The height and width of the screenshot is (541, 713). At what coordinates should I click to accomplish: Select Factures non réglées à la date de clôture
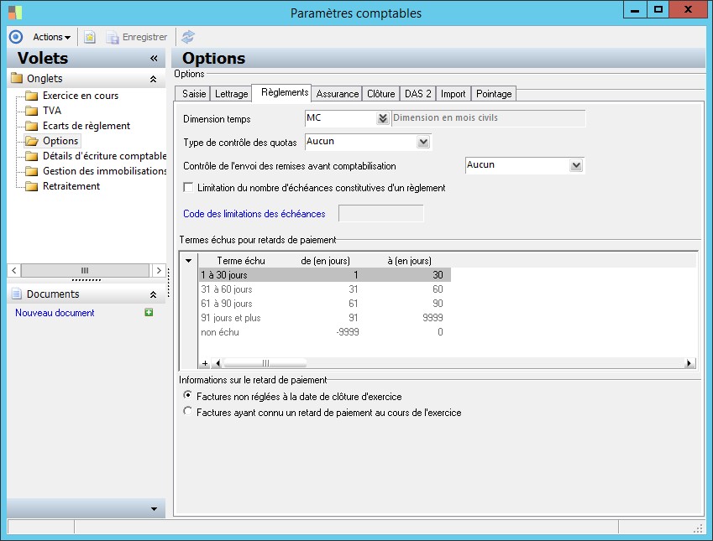click(188, 396)
